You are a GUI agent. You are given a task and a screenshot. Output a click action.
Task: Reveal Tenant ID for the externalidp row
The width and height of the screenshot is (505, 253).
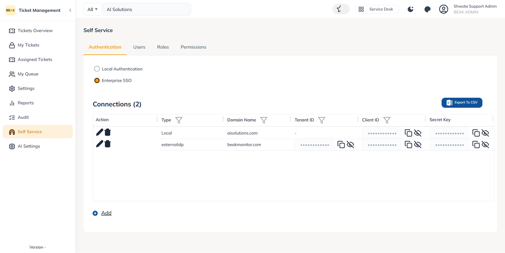[350, 144]
